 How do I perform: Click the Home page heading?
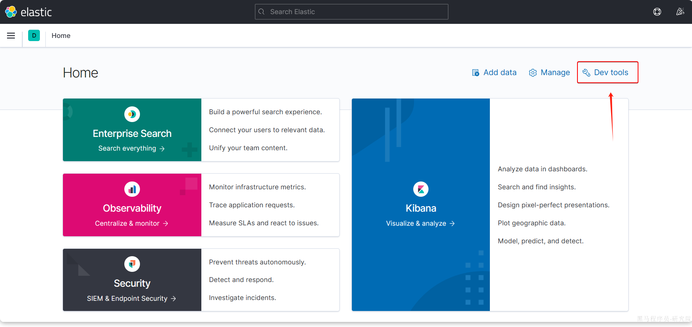click(x=81, y=73)
